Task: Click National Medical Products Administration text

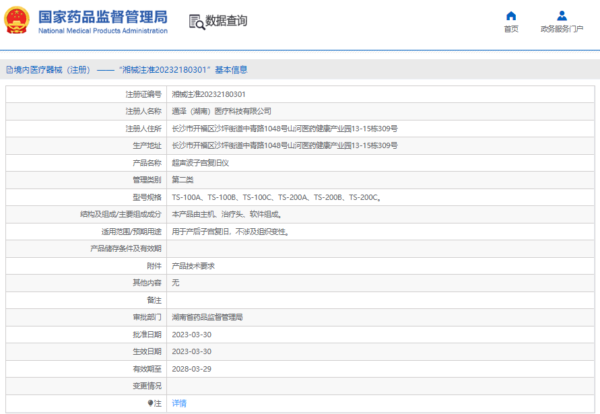Action: point(103,31)
